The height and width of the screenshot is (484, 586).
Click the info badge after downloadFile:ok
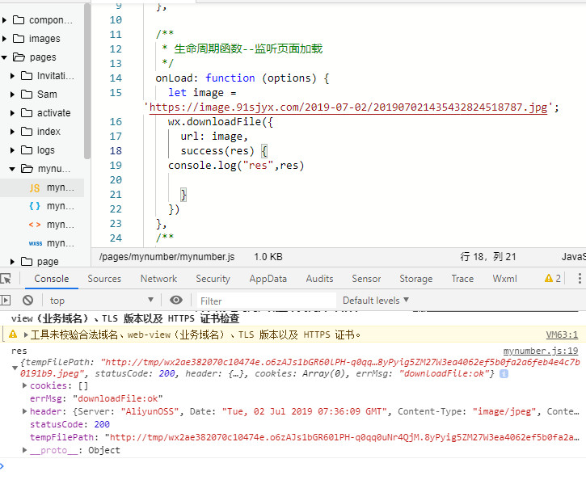(x=504, y=373)
